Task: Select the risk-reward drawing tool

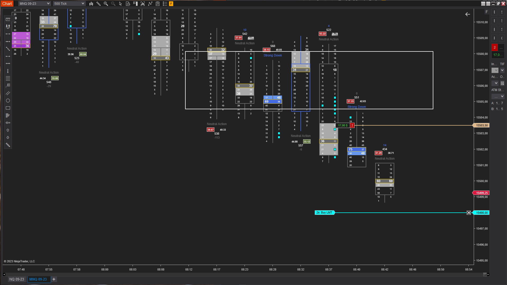Action: click(x=8, y=26)
